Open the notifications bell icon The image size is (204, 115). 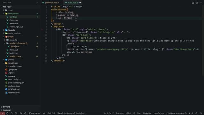tap(201, 113)
